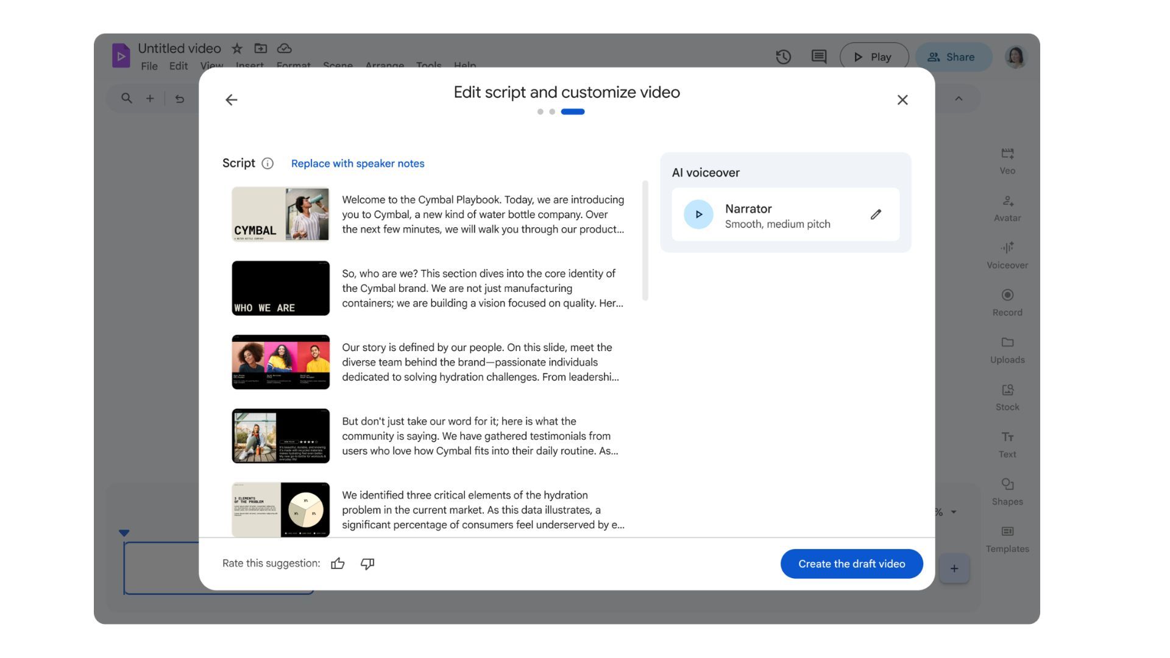Select the team members slide thumbnail
Image resolution: width=1170 pixels, height=658 pixels.
pyautogui.click(x=280, y=362)
